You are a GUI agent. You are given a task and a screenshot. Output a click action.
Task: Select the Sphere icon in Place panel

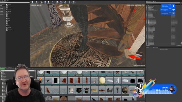7,18
